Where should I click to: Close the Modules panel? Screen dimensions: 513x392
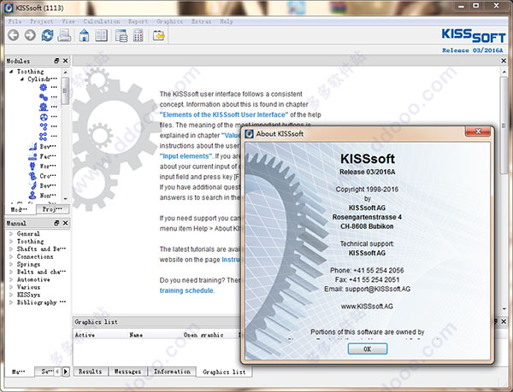tap(66, 61)
